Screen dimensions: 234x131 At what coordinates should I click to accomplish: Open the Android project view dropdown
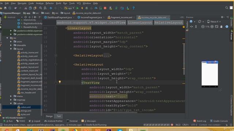[x=13, y=17]
